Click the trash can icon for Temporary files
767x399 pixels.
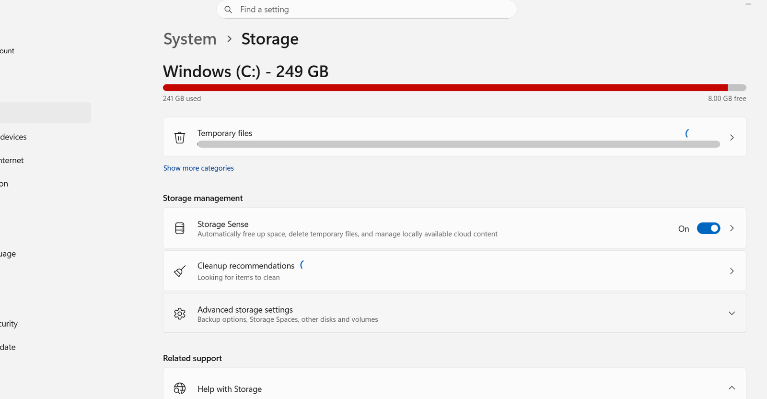click(x=180, y=138)
